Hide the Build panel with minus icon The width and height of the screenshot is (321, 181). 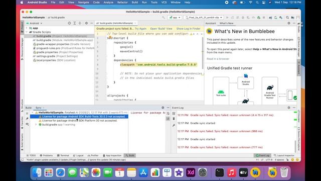168,108
